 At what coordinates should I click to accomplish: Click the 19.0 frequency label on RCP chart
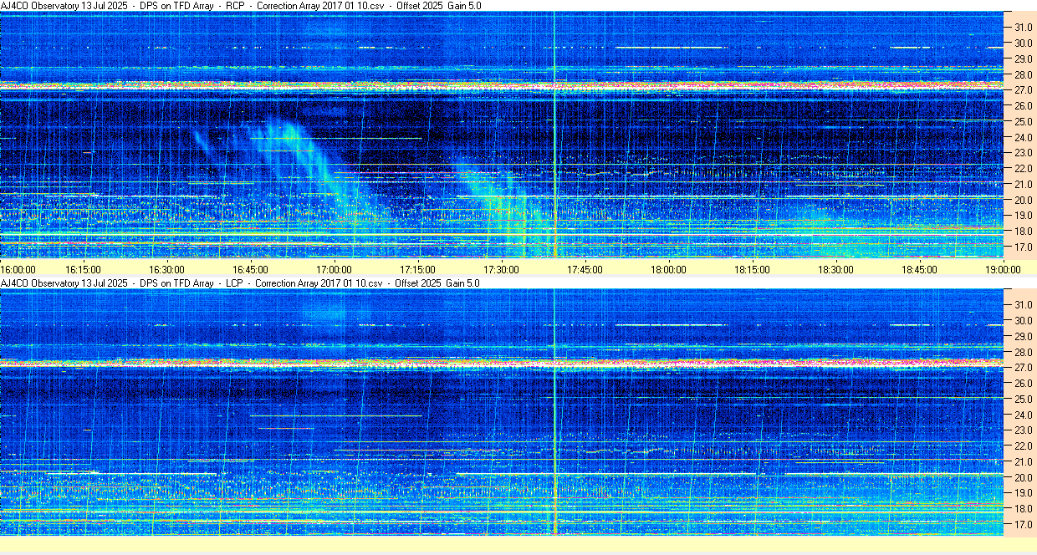tap(1024, 216)
